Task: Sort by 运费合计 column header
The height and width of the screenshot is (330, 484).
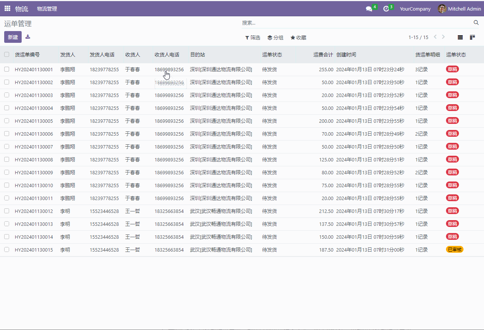Action: [323, 55]
